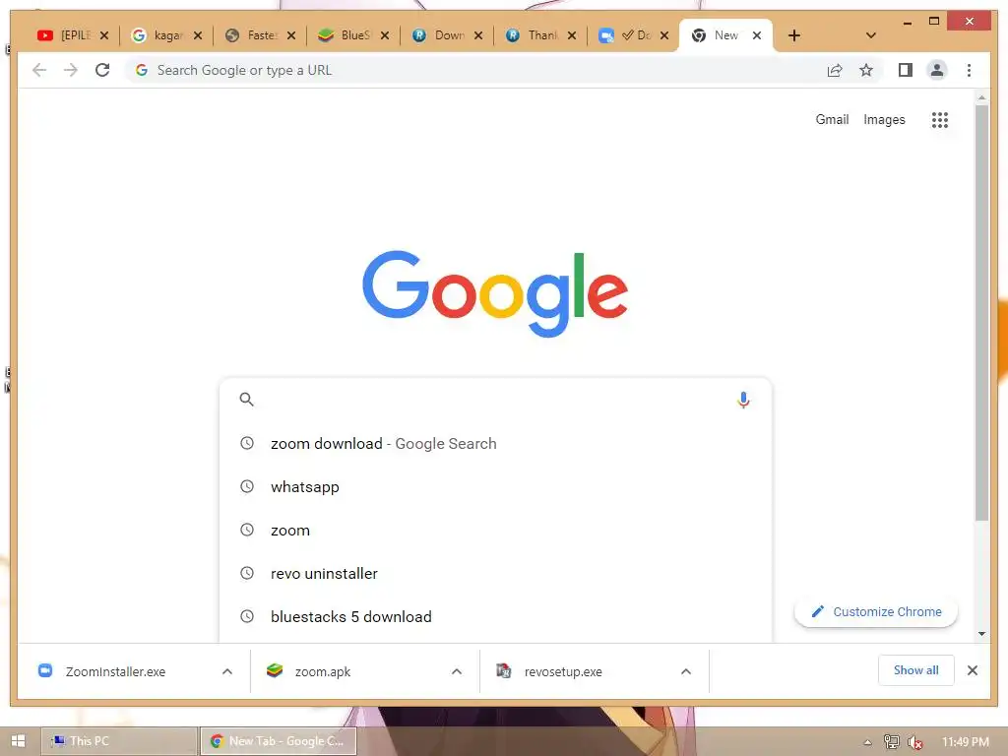Close the active New Tab
1008x756 pixels.
pos(757,35)
